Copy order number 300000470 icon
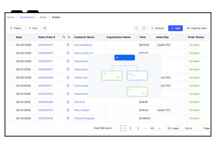Viewport: 216px width, 153px height. click(x=68, y=110)
